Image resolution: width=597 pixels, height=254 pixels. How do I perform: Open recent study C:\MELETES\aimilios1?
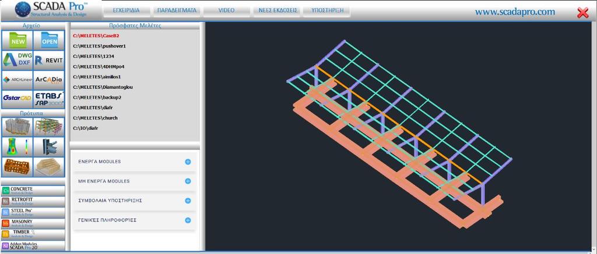point(99,77)
